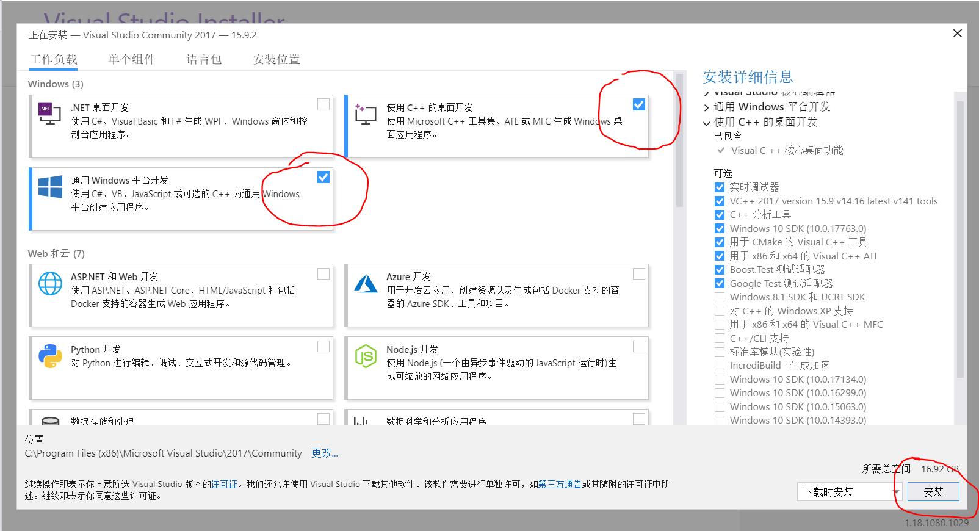Check Windows 10 SDK (10.0.17134.0)
This screenshot has width=979, height=531.
tap(720, 380)
